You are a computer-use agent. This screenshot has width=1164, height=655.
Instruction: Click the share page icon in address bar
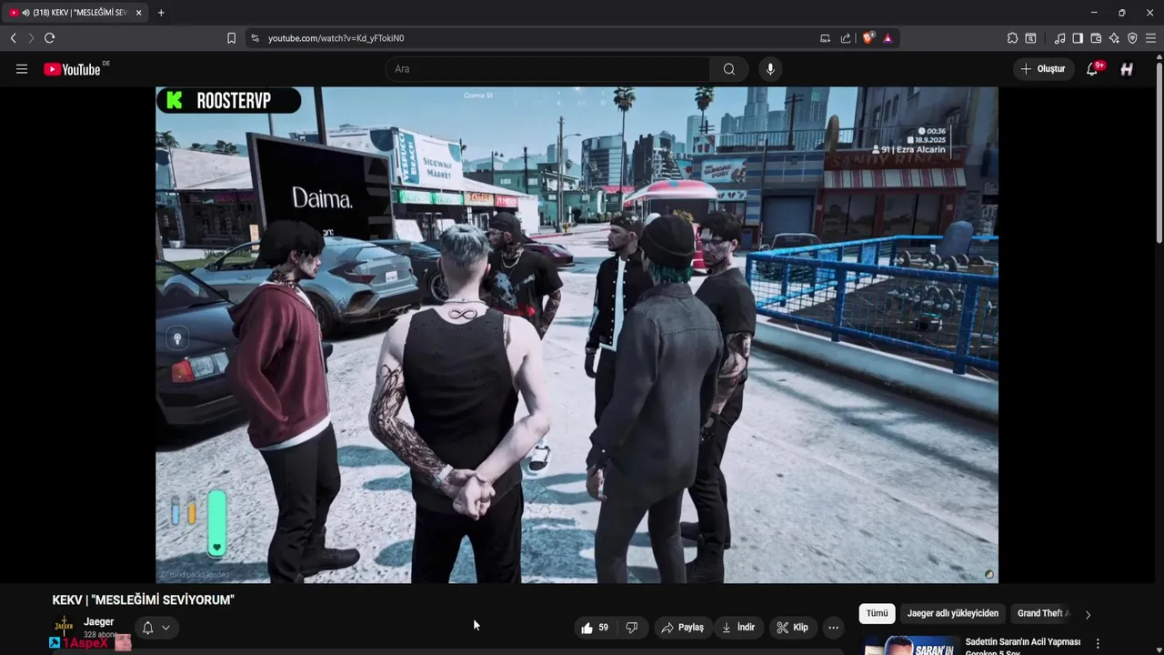pyautogui.click(x=846, y=38)
